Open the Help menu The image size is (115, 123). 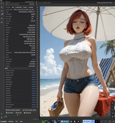[x=21, y=121]
